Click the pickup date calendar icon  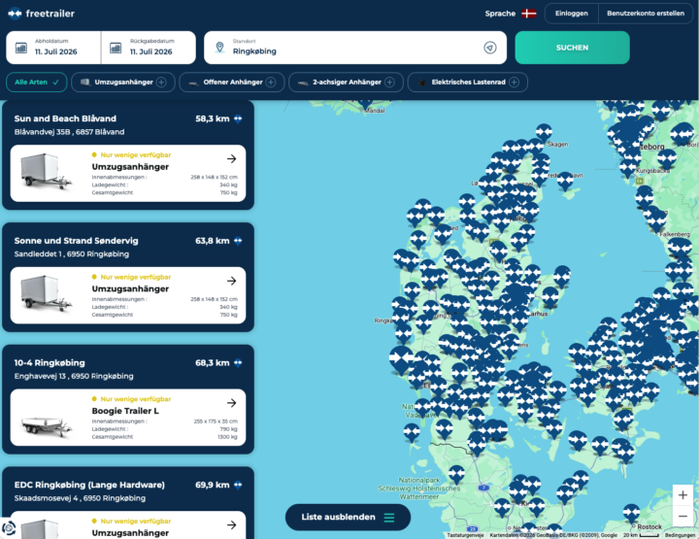pos(21,48)
